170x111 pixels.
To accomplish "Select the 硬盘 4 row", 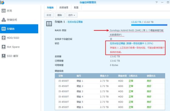I will pos(110,97).
